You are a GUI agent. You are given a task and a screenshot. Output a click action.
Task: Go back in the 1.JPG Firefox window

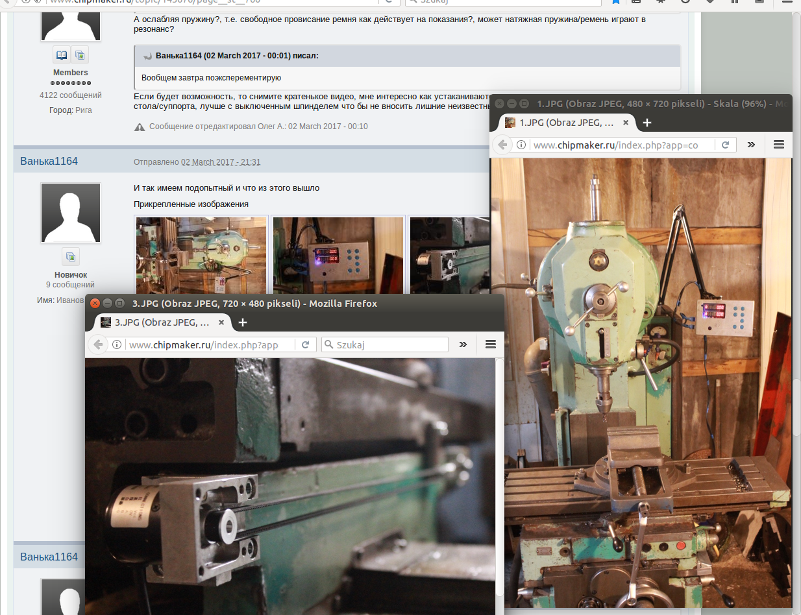502,145
